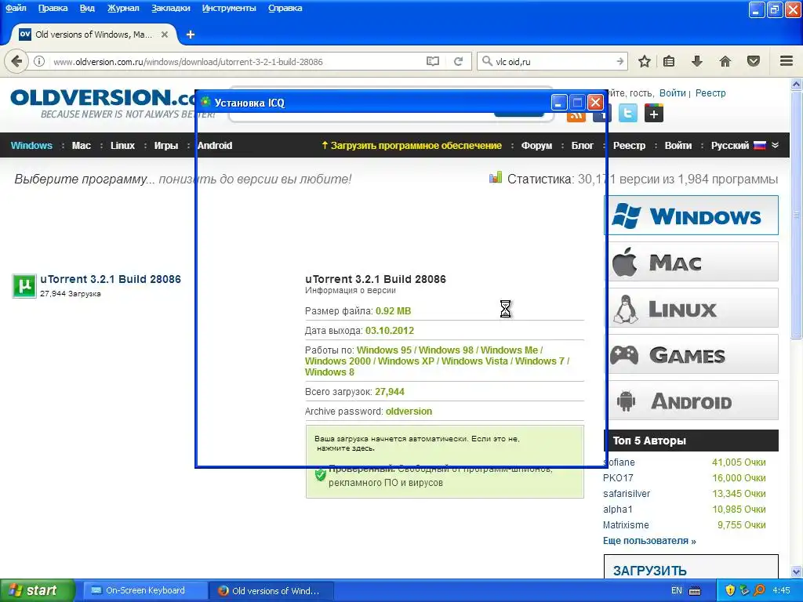Click the Windows link in the site nav

click(x=31, y=145)
